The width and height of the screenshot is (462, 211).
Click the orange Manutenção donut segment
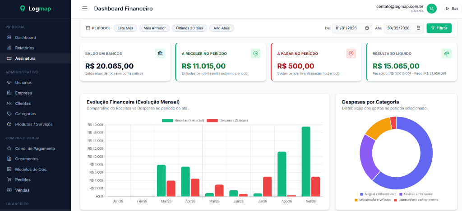click(x=379, y=128)
